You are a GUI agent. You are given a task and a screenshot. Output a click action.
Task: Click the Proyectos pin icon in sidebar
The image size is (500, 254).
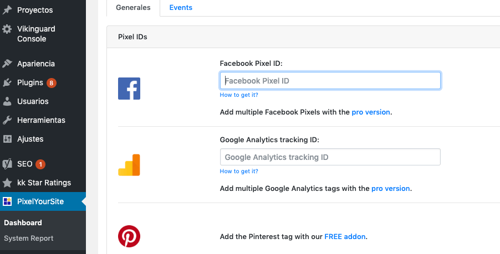pyautogui.click(x=7, y=10)
